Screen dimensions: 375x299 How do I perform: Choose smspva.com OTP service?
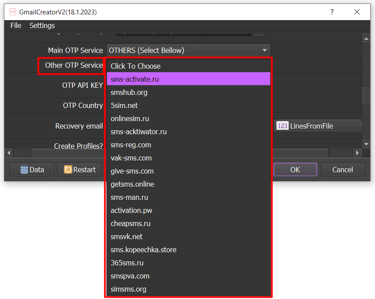tap(188, 276)
